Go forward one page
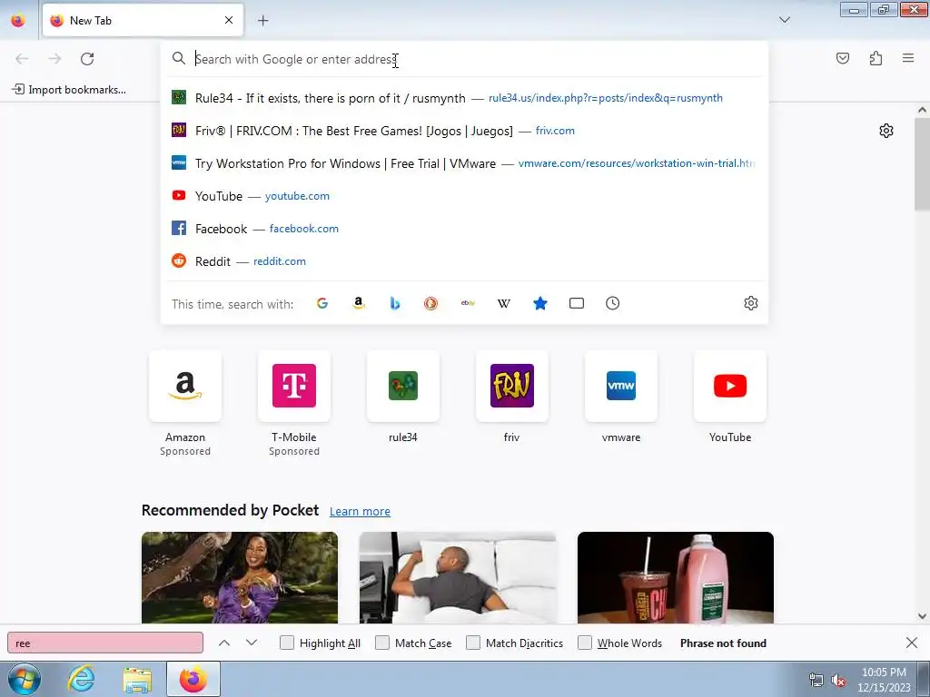The width and height of the screenshot is (930, 697). click(x=54, y=59)
